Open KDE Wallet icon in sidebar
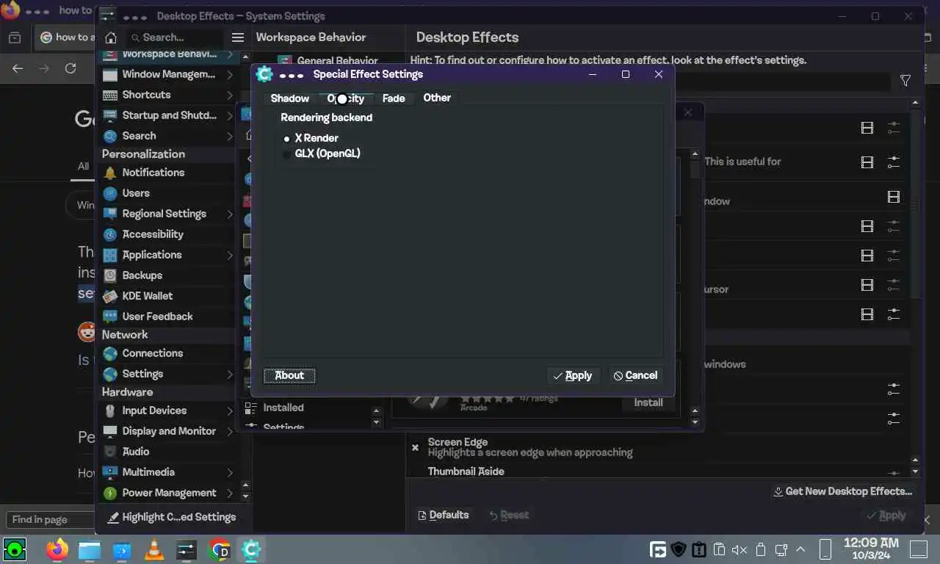Viewport: 940px width, 564px height. point(110,296)
